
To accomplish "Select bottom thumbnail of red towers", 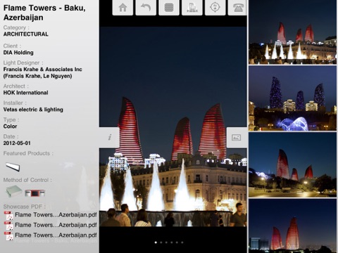I will coord(293,226).
